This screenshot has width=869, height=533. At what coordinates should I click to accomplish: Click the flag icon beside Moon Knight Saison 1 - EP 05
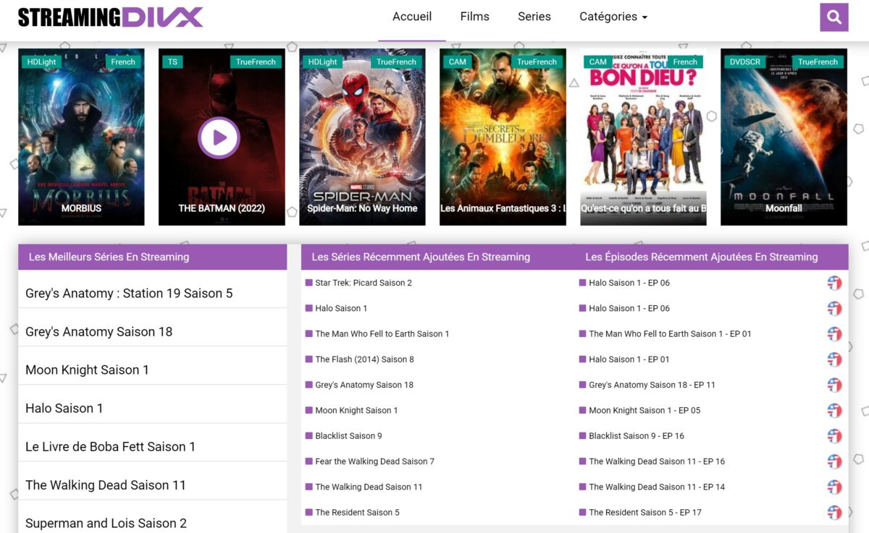coord(834,411)
